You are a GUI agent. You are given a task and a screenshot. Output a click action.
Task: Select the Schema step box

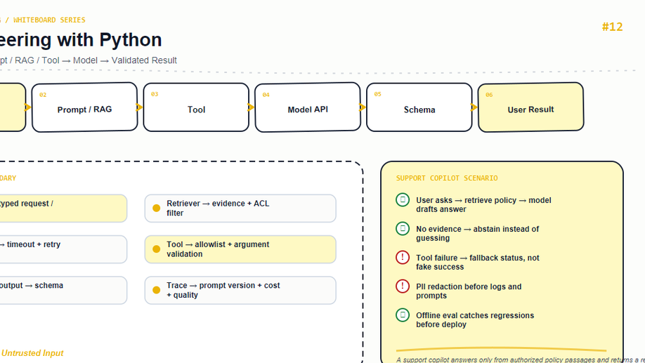[419, 107]
